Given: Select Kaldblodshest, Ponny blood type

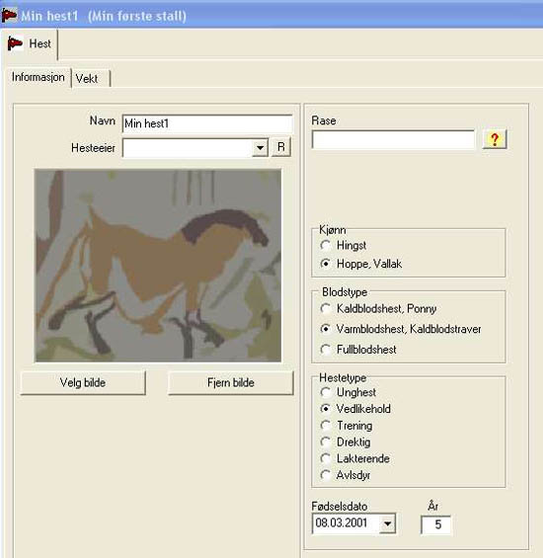Looking at the screenshot, I should click(x=325, y=308).
